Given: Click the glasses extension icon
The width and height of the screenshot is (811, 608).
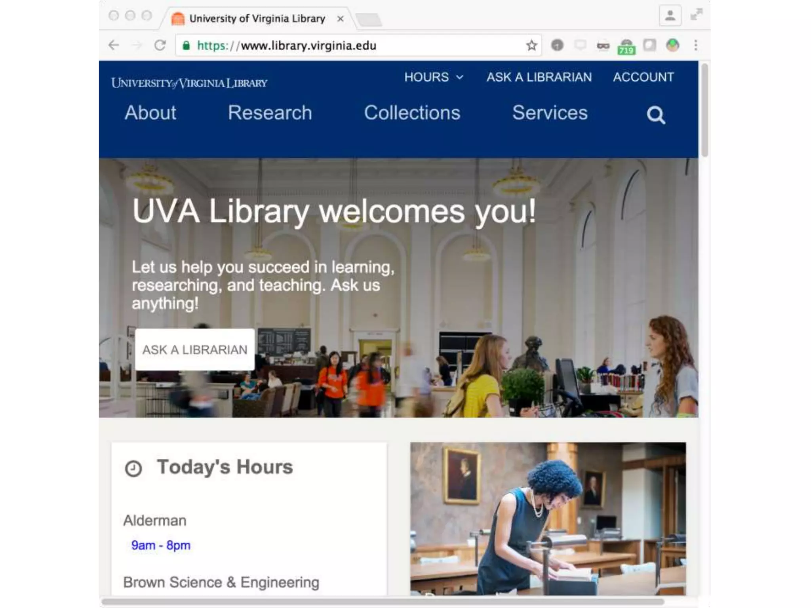Looking at the screenshot, I should click(x=603, y=46).
